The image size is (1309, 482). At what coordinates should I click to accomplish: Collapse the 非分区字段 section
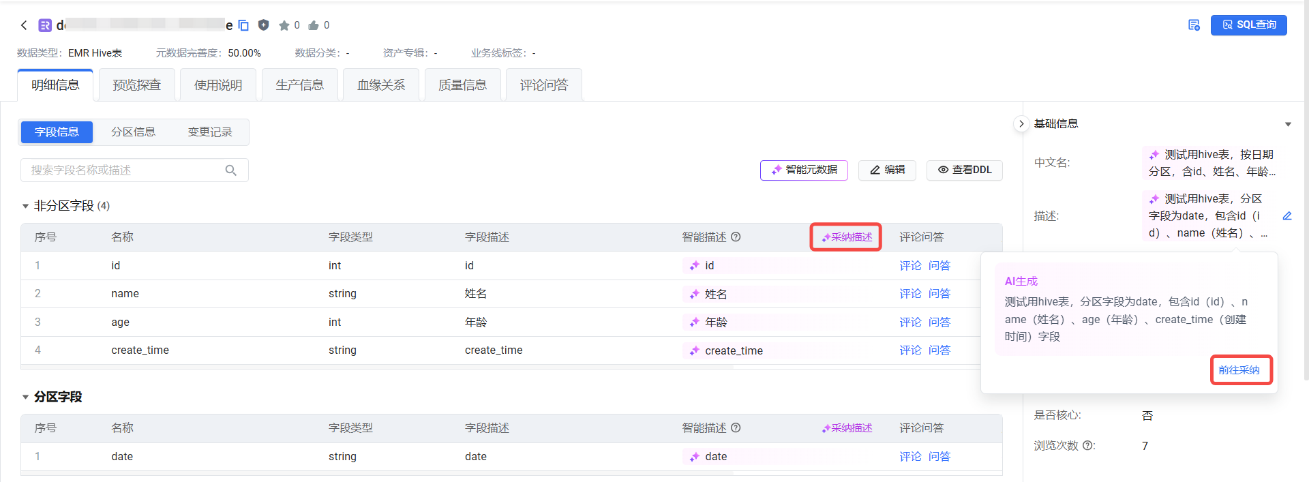point(25,206)
